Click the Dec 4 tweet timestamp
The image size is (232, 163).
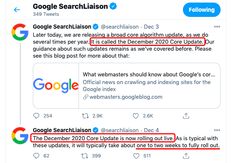(151, 130)
